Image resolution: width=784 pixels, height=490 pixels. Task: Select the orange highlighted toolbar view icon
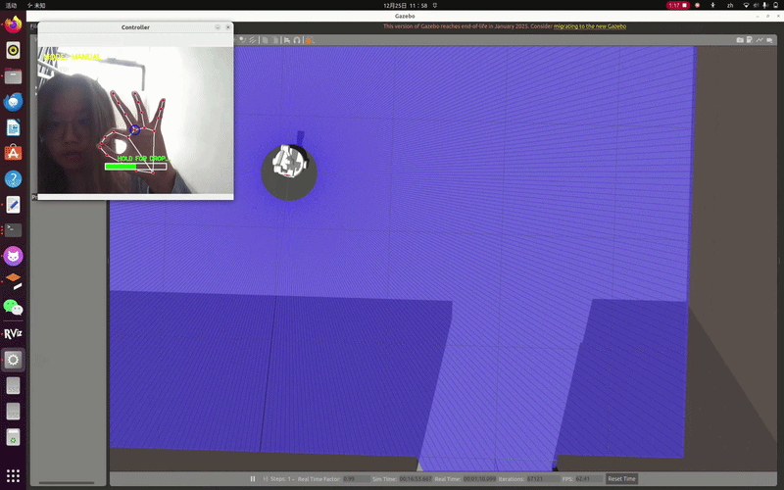pyautogui.click(x=309, y=40)
